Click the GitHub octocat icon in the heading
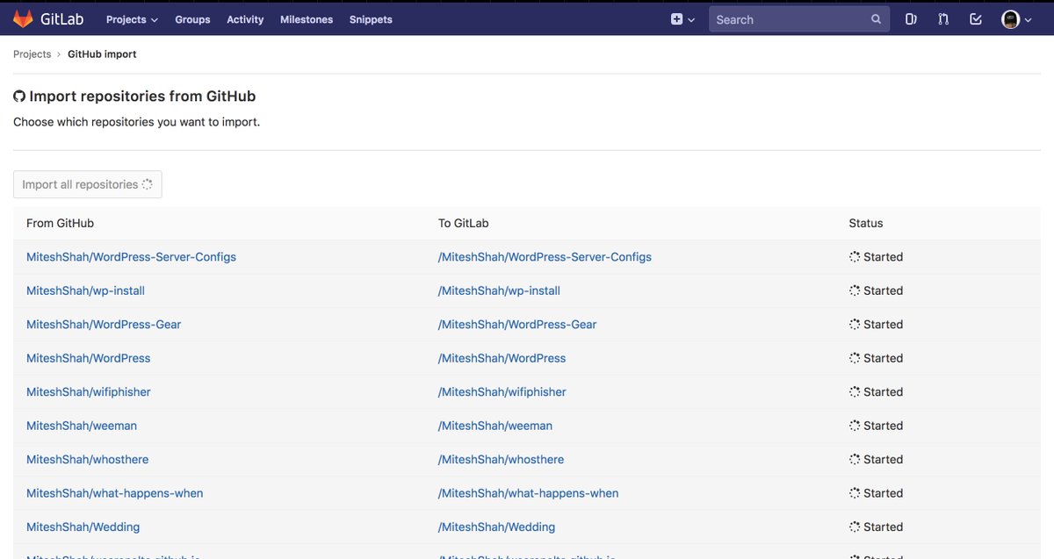The image size is (1054, 559). click(19, 97)
